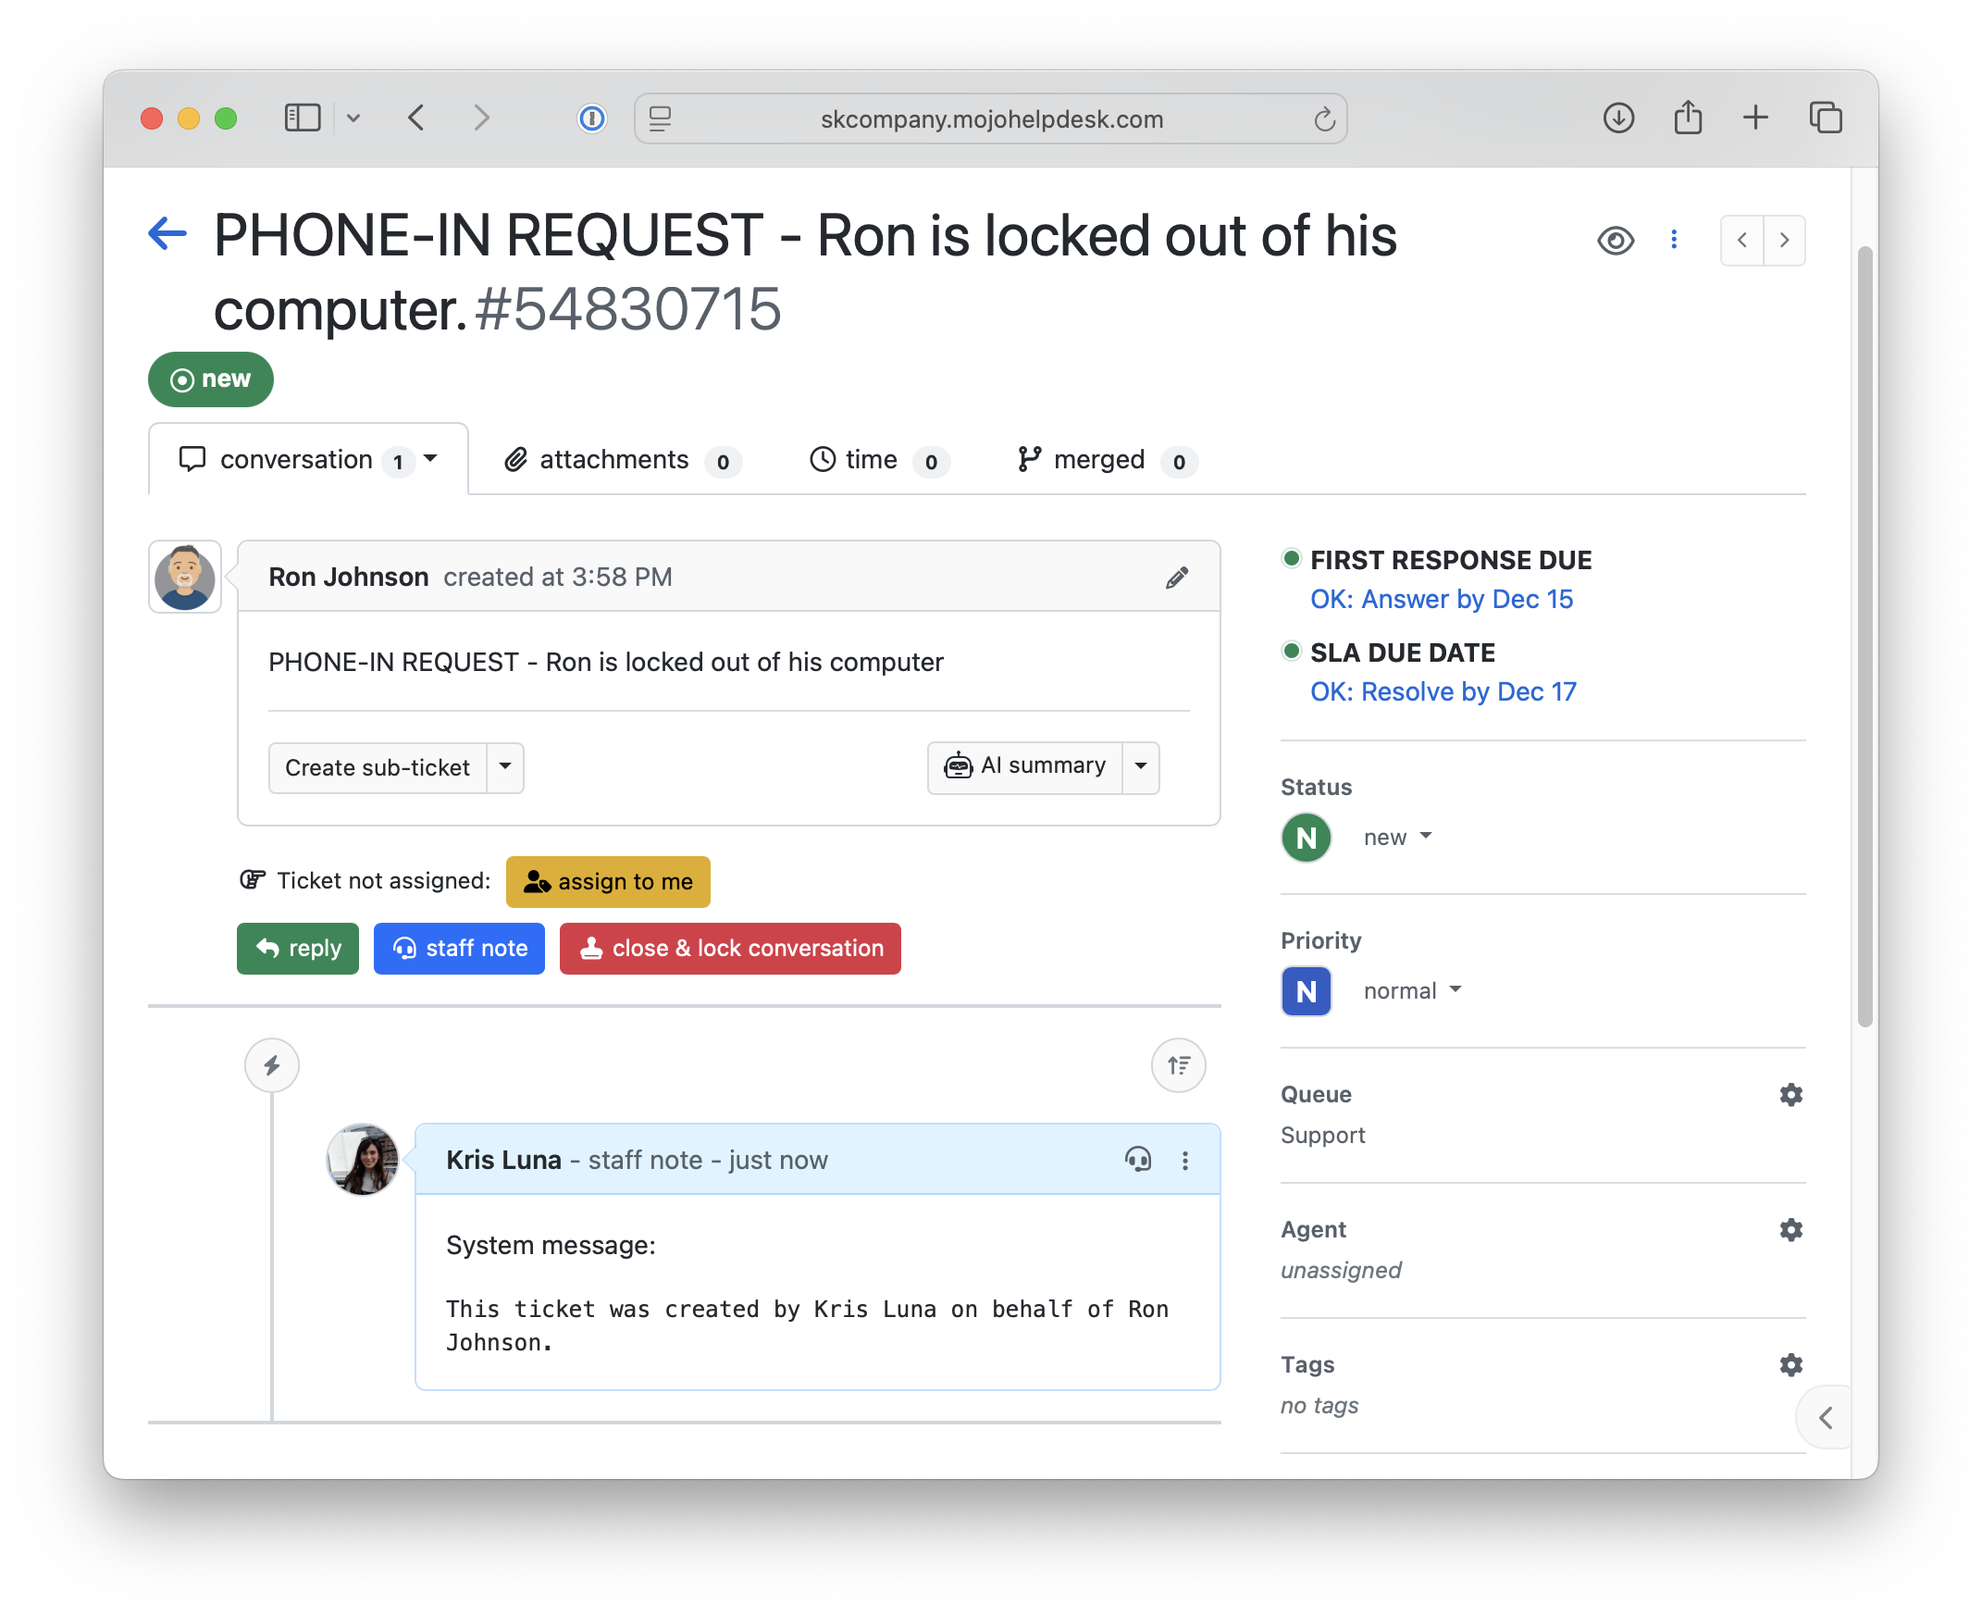Image resolution: width=1982 pixels, height=1616 pixels.
Task: Switch to the merged tab
Action: coord(1108,460)
